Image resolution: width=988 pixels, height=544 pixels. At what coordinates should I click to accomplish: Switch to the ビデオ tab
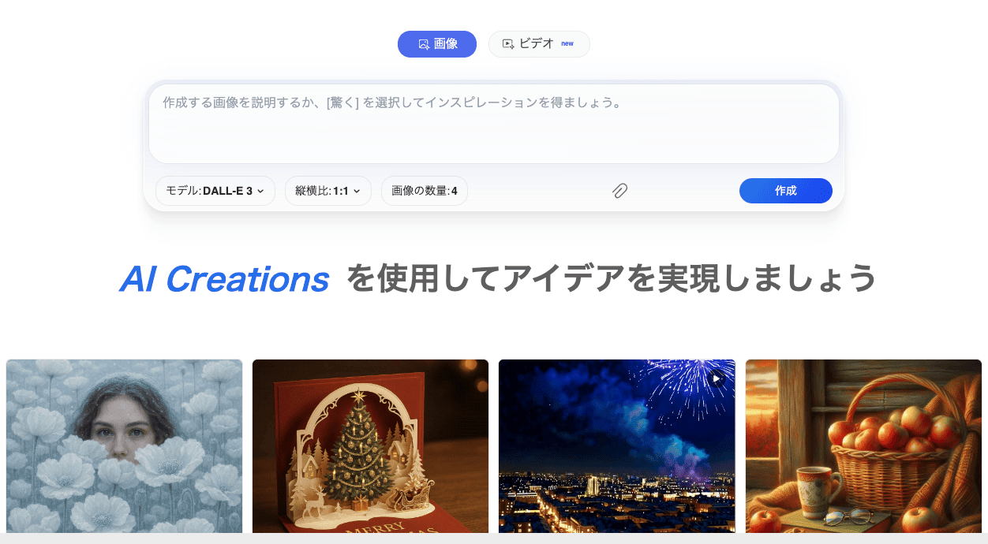[x=539, y=44]
